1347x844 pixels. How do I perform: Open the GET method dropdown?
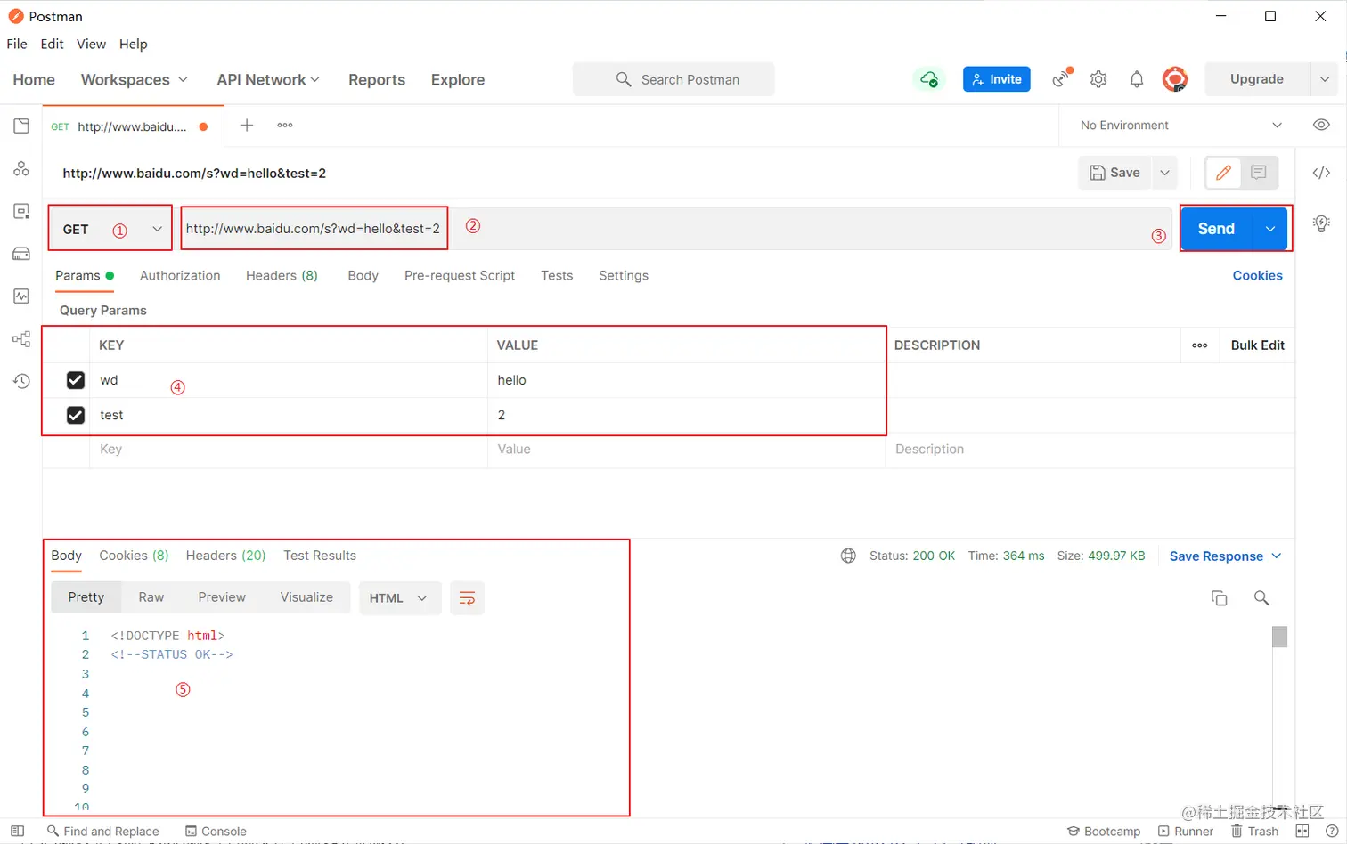(x=110, y=229)
